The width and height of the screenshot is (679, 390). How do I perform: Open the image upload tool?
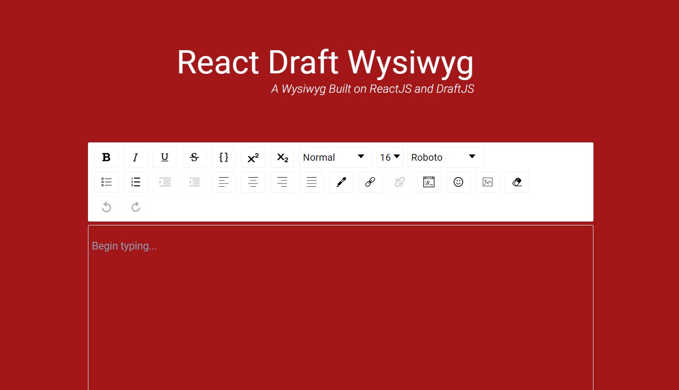click(488, 182)
